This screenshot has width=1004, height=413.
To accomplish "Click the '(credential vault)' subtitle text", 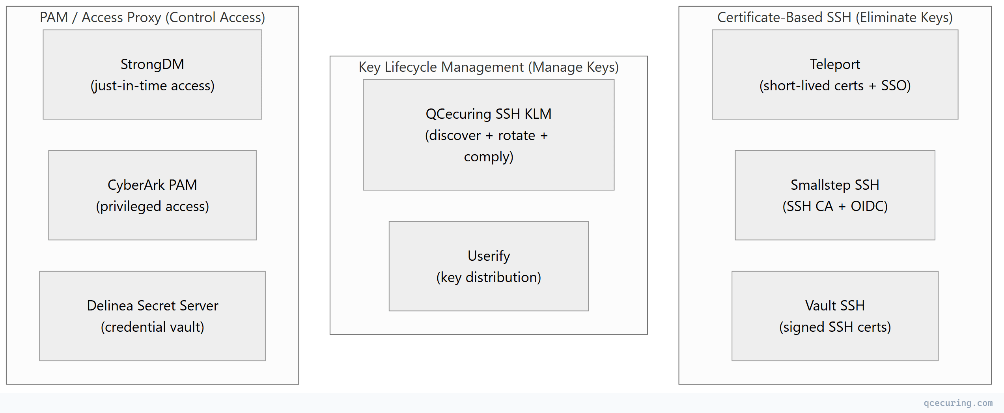I will (x=152, y=327).
